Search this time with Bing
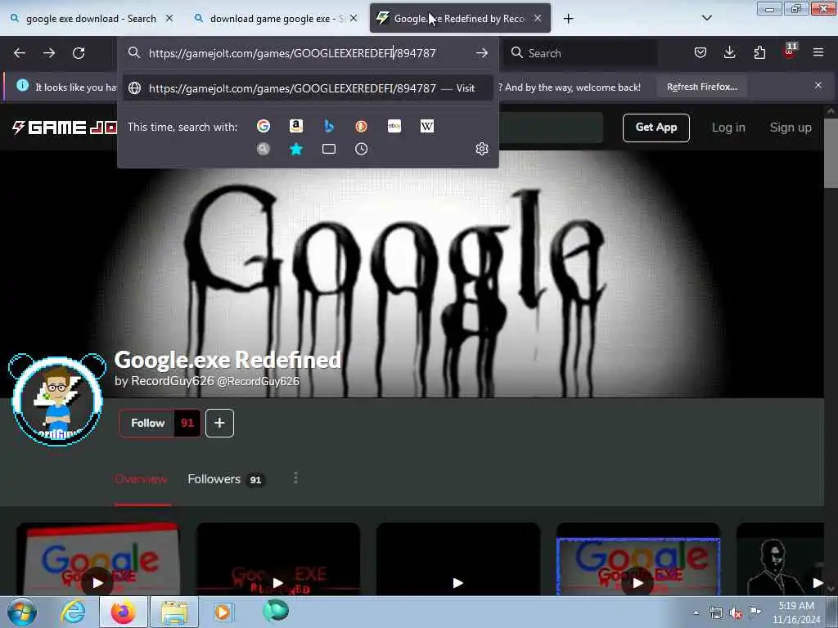Viewport: 838px width, 628px height. point(329,126)
